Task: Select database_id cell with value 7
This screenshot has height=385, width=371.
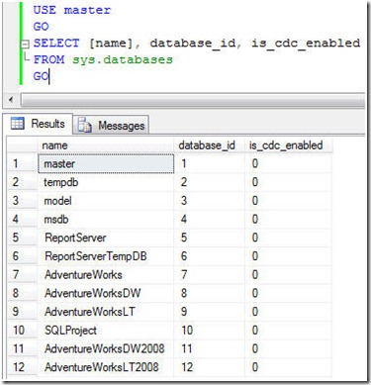Action: (x=210, y=274)
